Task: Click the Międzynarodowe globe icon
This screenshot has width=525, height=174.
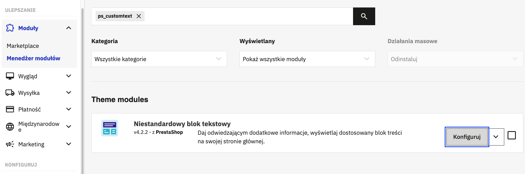Action: (x=10, y=126)
